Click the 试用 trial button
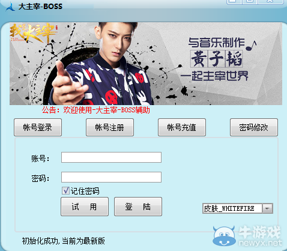This screenshot has width=287, height=251. [x=85, y=207]
